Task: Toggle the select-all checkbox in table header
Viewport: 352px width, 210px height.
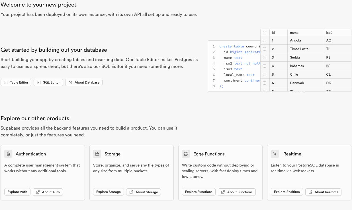Action: [265, 33]
